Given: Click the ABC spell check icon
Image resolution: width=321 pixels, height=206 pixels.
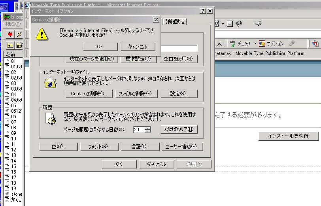Looking at the screenshot, I should [x=233, y=43].
